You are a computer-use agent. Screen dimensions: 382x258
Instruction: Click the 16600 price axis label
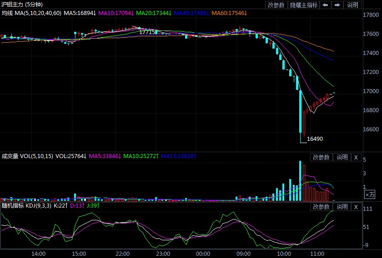click(x=371, y=129)
